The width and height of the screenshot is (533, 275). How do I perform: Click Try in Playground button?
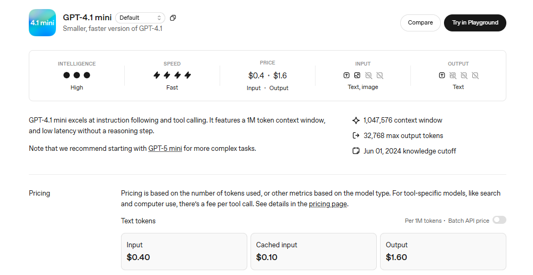click(x=475, y=23)
